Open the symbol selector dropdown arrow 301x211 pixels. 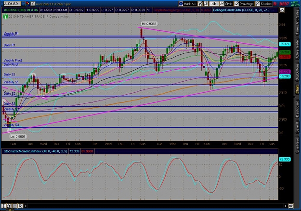(23, 4)
